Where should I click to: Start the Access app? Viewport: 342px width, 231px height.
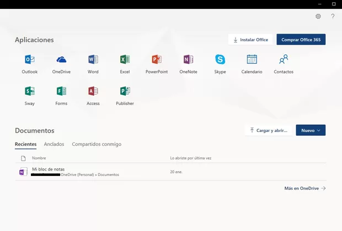(93, 96)
